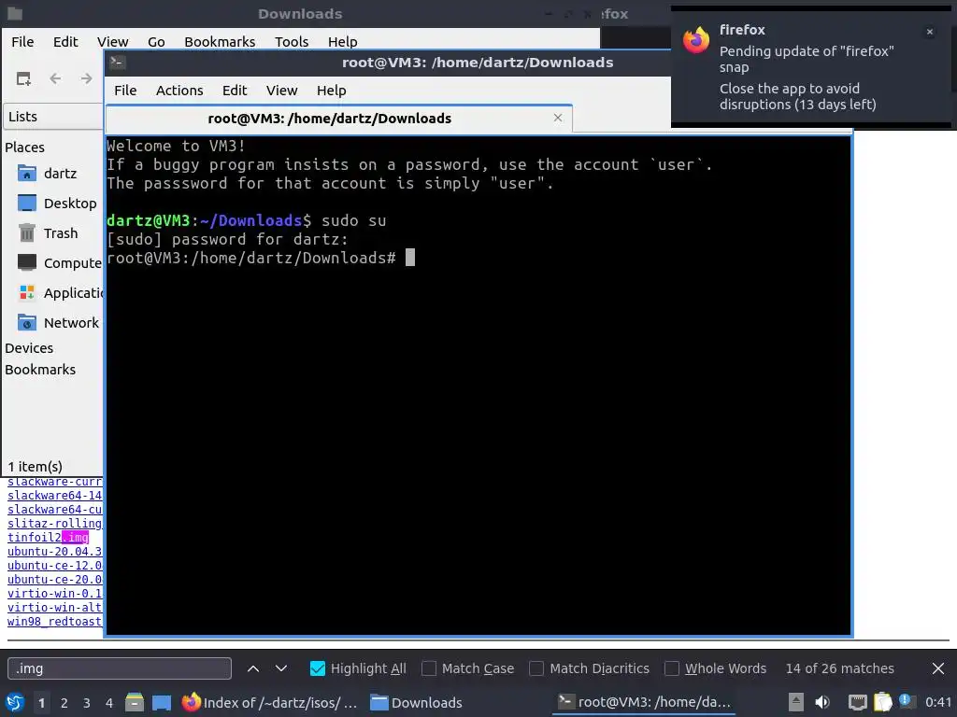Open Help menu in the terminal window
Viewport: 957px width, 717px height.
(332, 91)
